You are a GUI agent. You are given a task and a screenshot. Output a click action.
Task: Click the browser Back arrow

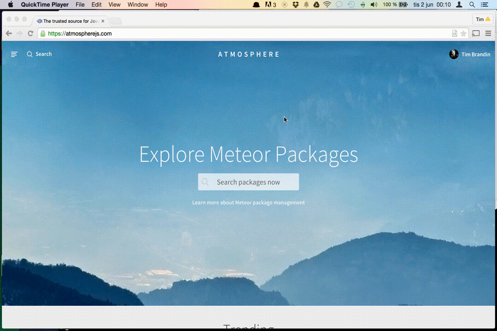coord(9,34)
